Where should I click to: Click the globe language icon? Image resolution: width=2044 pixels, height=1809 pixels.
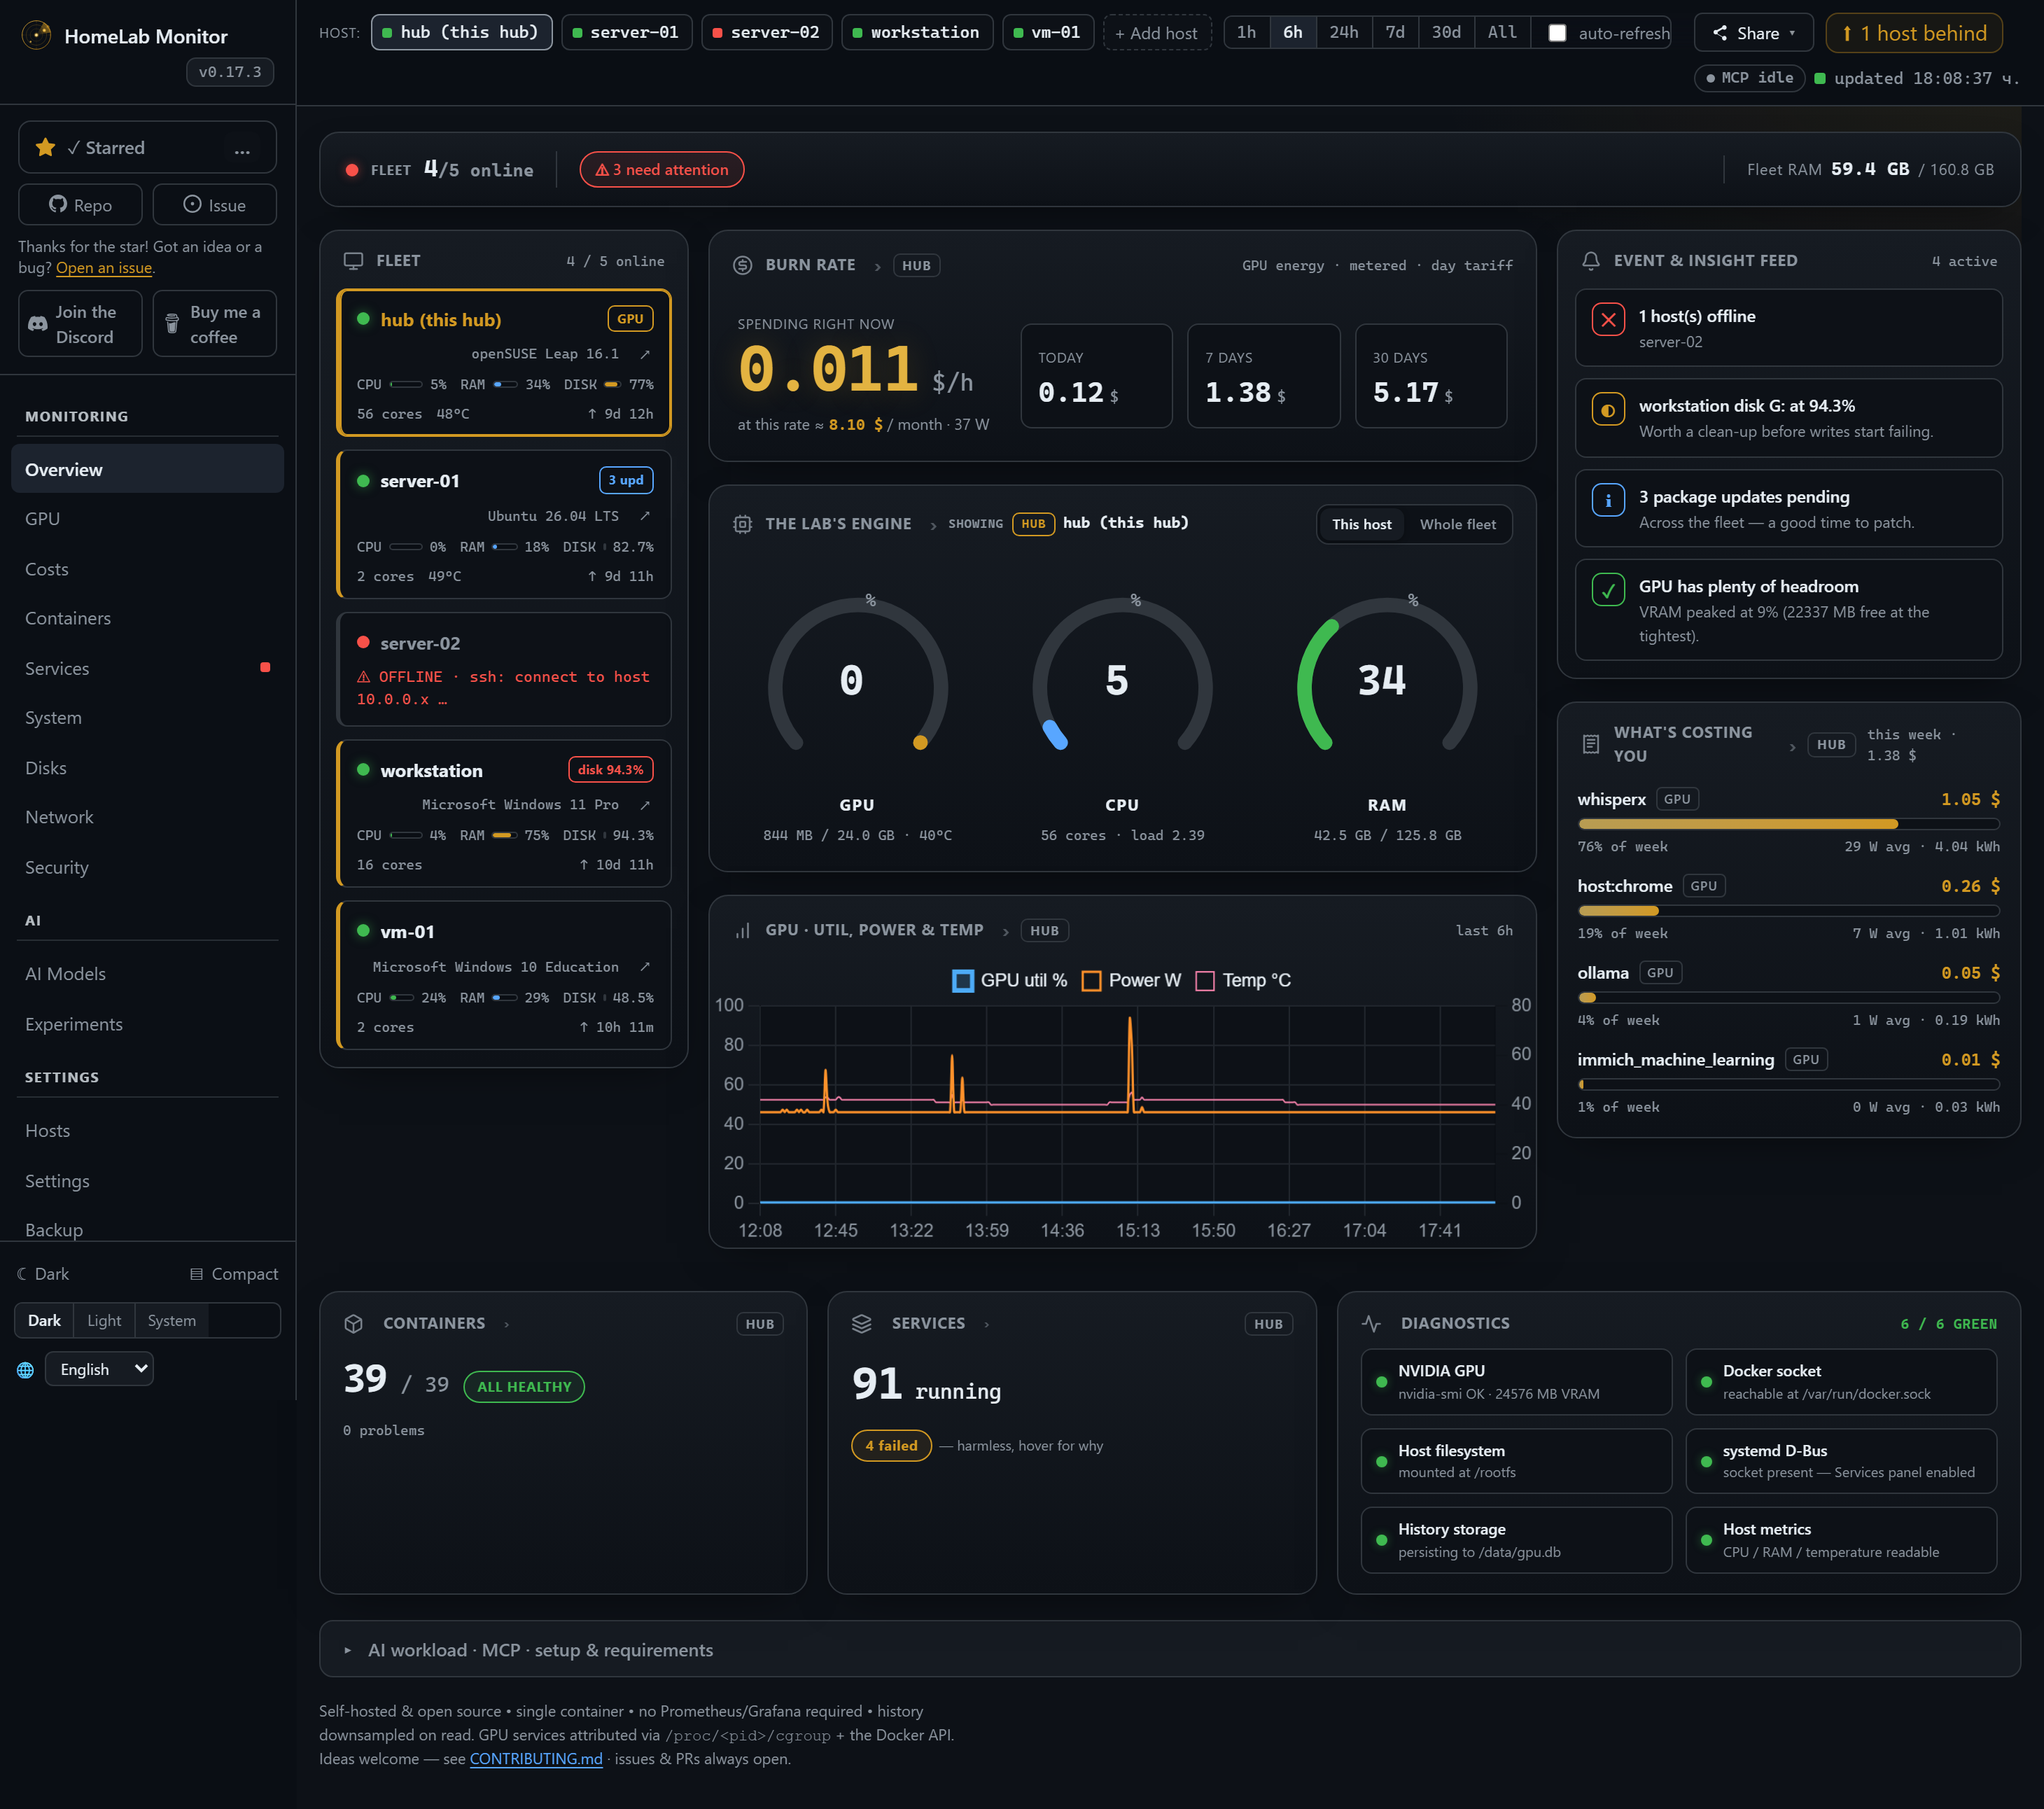coord(25,1370)
